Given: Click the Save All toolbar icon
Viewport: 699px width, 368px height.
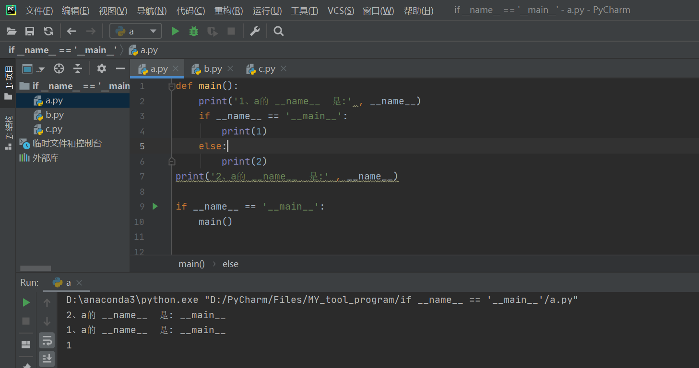Looking at the screenshot, I should point(30,32).
